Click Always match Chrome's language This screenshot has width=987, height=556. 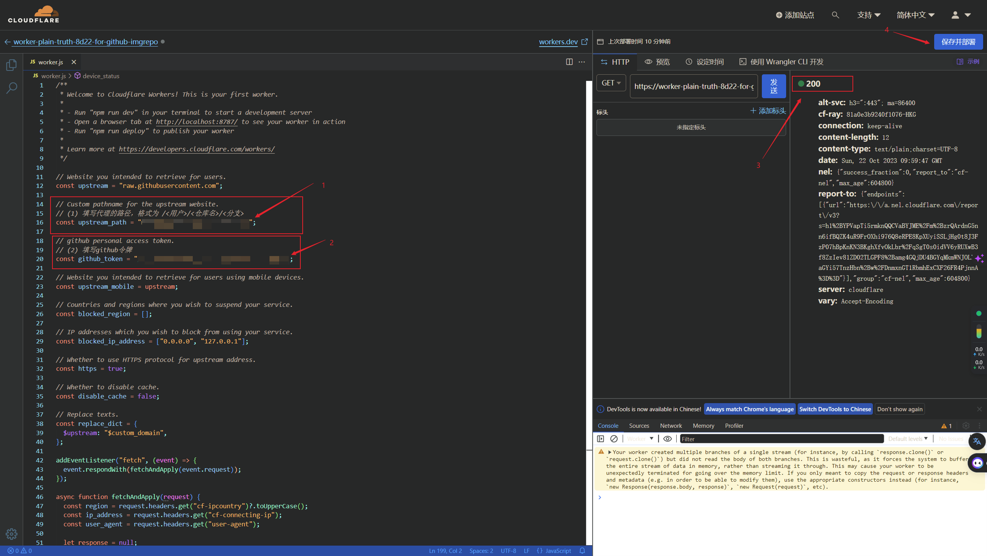[x=749, y=409]
